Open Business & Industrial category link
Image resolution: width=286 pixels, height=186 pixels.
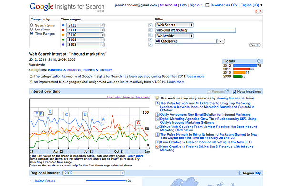point(64,70)
